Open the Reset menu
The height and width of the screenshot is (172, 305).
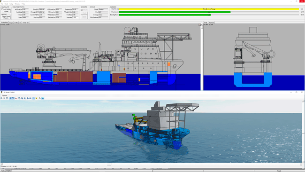tap(7, 4)
